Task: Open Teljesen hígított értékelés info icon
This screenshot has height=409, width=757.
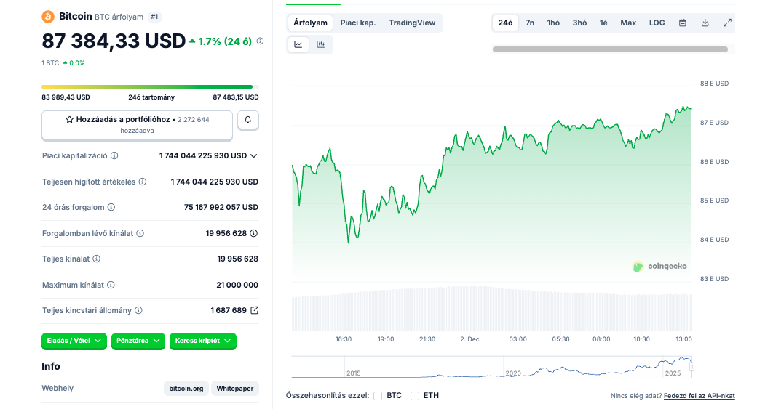Action: [x=143, y=182]
